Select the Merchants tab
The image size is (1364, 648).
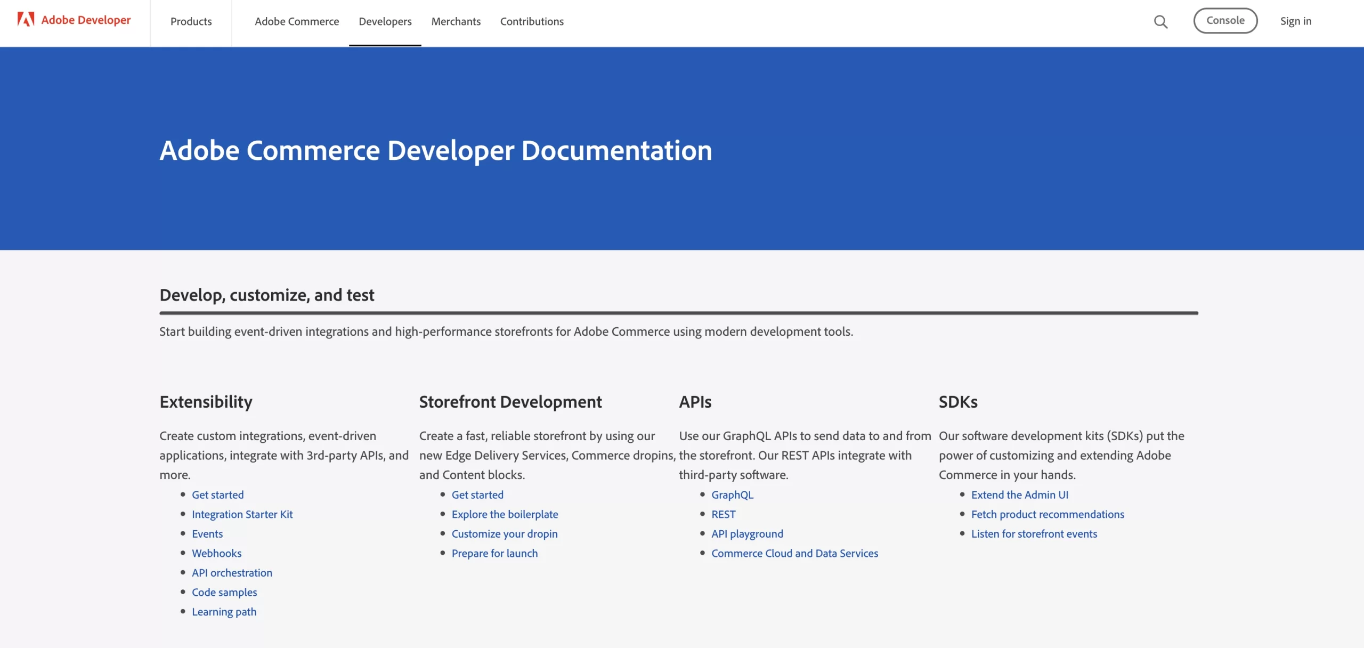456,21
